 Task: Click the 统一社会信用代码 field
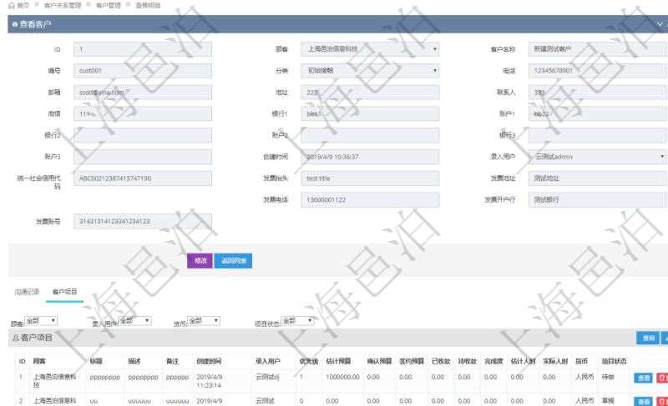(x=143, y=178)
